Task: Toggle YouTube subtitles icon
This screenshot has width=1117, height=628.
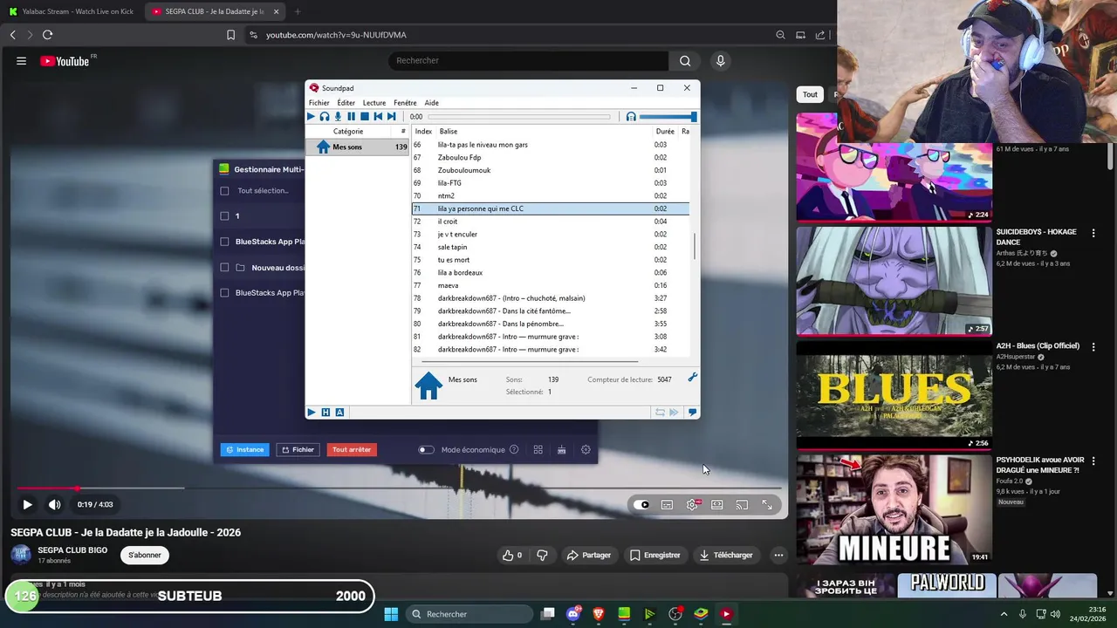Action: click(667, 504)
